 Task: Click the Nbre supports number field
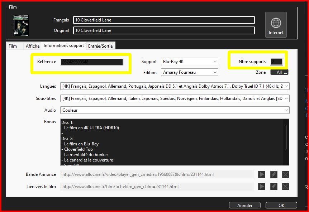point(276,62)
